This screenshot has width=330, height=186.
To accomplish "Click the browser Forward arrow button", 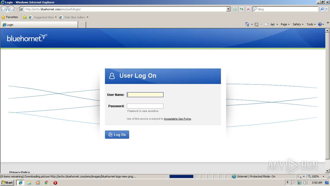I will click(11, 9).
